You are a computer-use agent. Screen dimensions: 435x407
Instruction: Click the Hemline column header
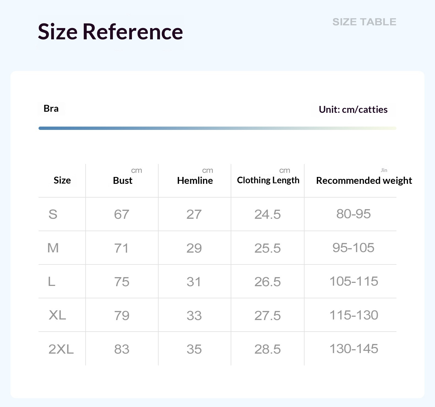tap(195, 181)
